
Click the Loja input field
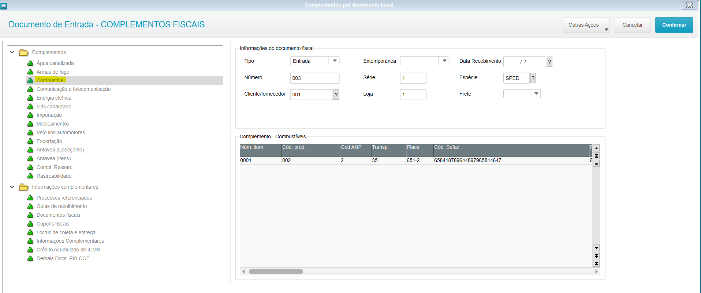tap(413, 95)
